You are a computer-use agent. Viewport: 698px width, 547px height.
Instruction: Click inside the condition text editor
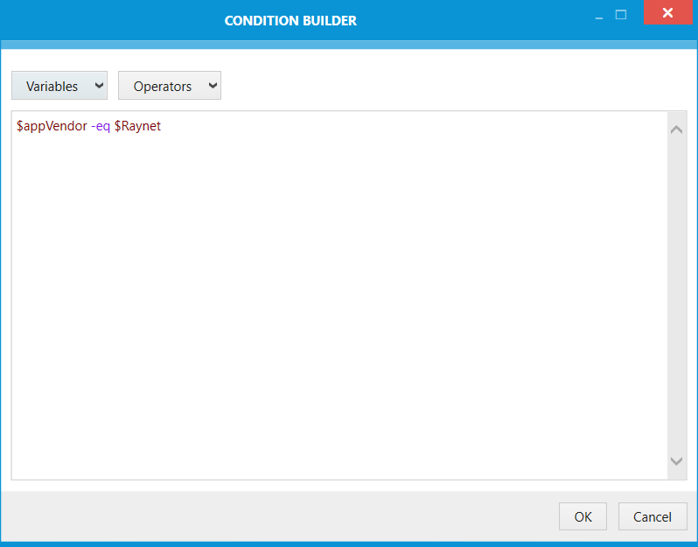[x=339, y=295]
